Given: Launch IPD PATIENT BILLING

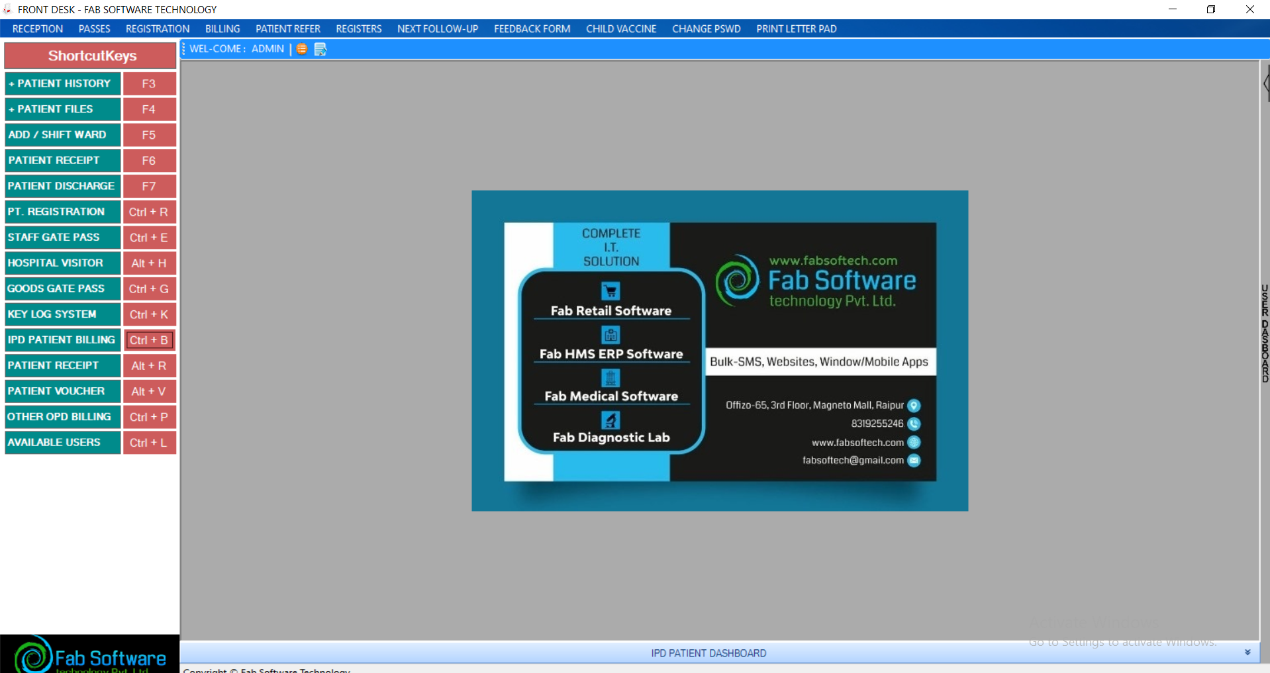Looking at the screenshot, I should point(63,340).
